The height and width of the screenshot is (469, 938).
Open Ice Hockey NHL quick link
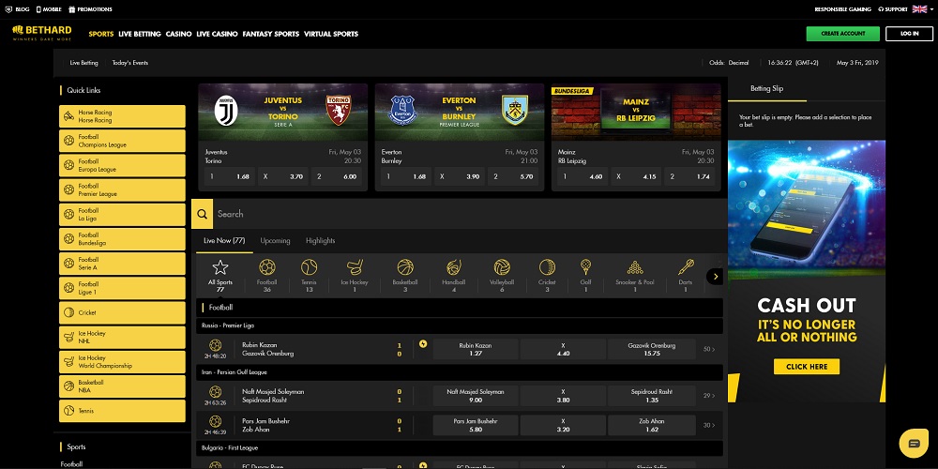122,337
